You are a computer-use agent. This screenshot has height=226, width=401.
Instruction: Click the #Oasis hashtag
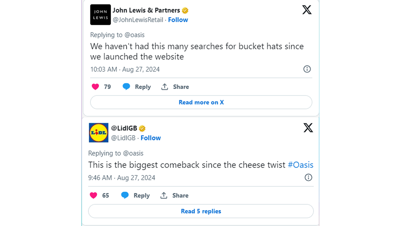(301, 165)
